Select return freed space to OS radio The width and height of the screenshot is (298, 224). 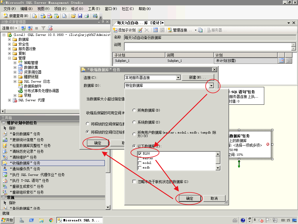pyautogui.click(x=88, y=132)
